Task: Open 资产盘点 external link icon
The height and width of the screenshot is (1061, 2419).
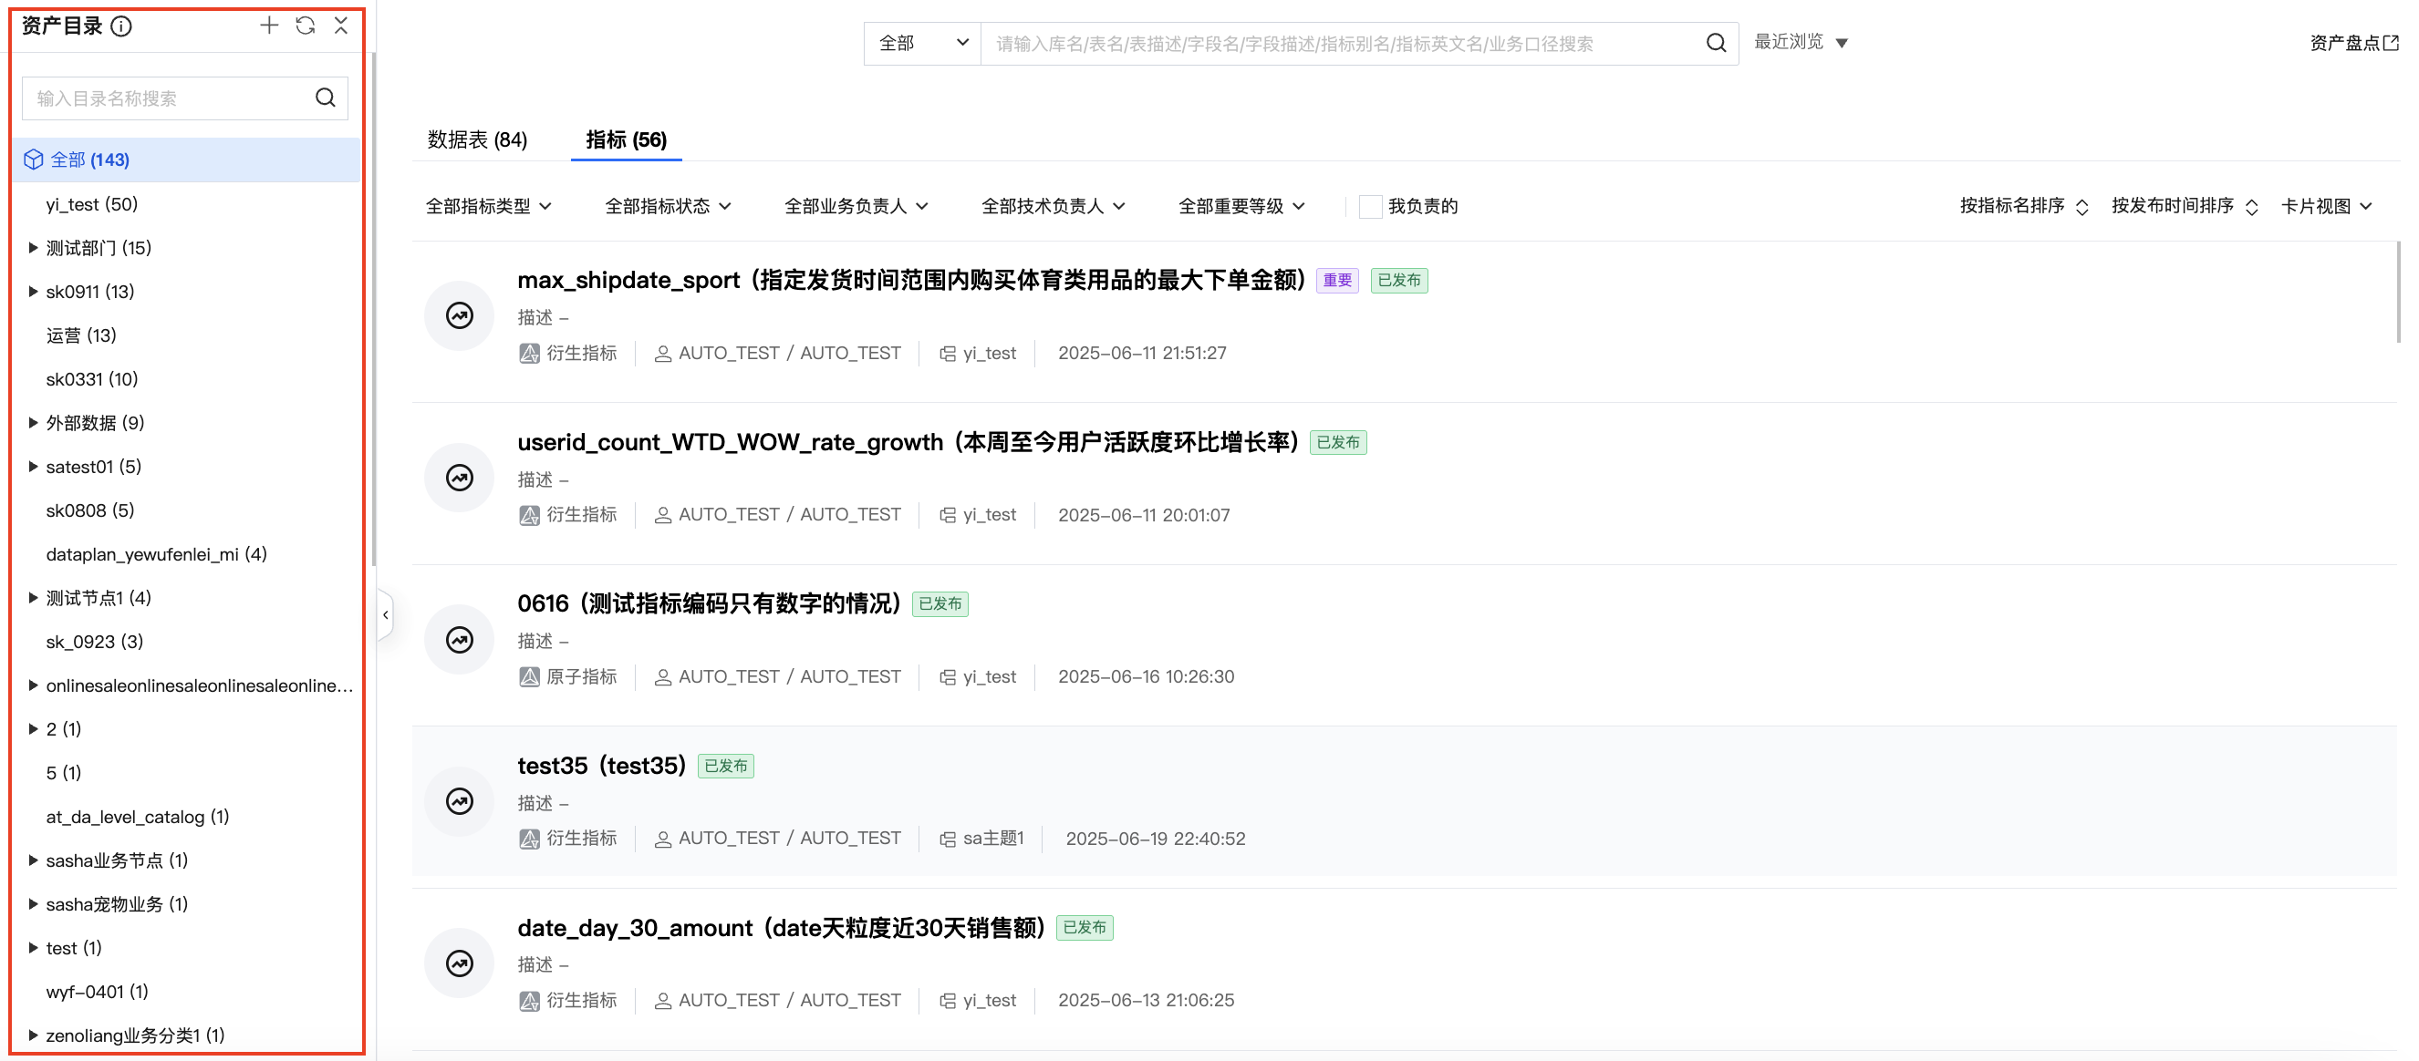Action: (x=2392, y=43)
